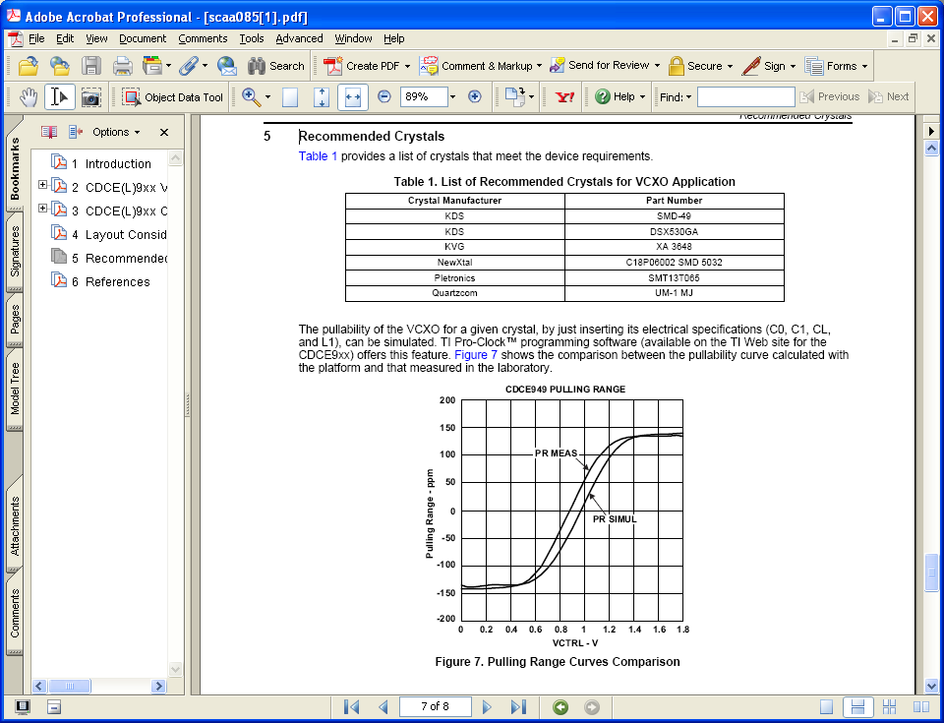Select the text Select tool

pyautogui.click(x=59, y=97)
